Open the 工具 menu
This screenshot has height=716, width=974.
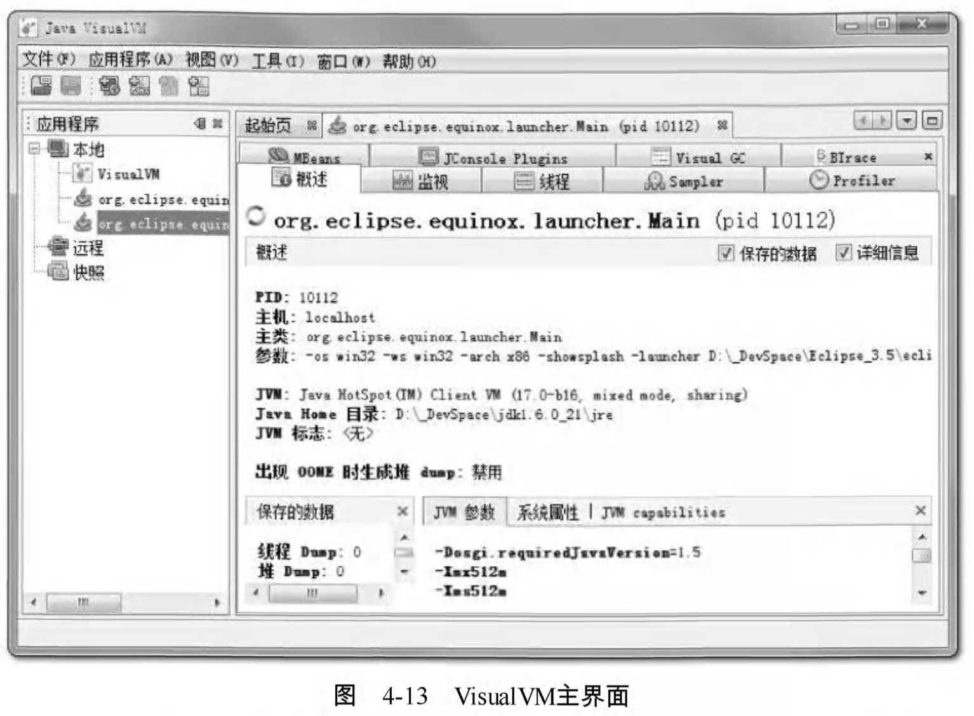(277, 61)
